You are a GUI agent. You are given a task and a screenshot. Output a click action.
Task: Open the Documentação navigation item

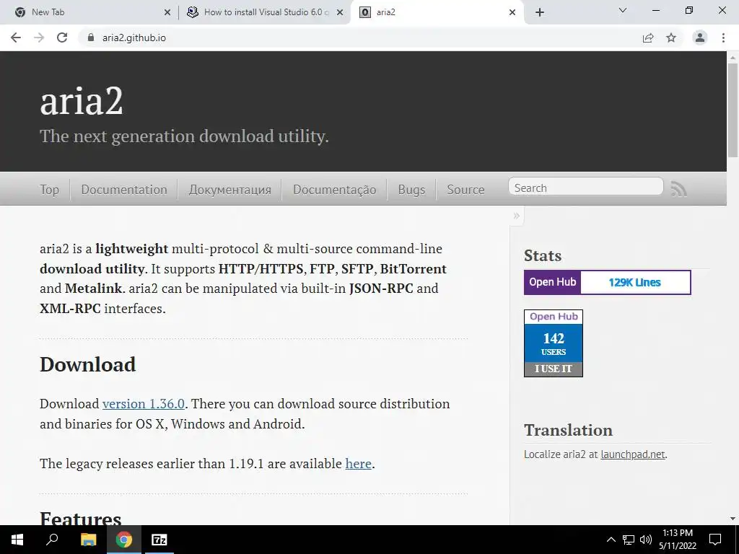coord(335,190)
